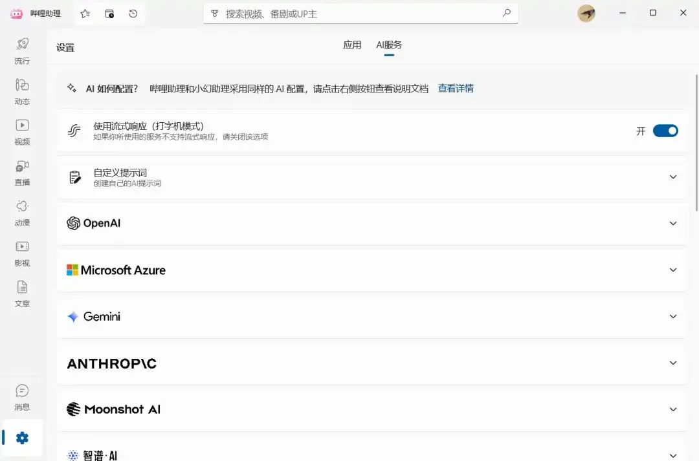Click the search filter icon in search box
The width and height of the screenshot is (699, 461).
click(x=214, y=14)
